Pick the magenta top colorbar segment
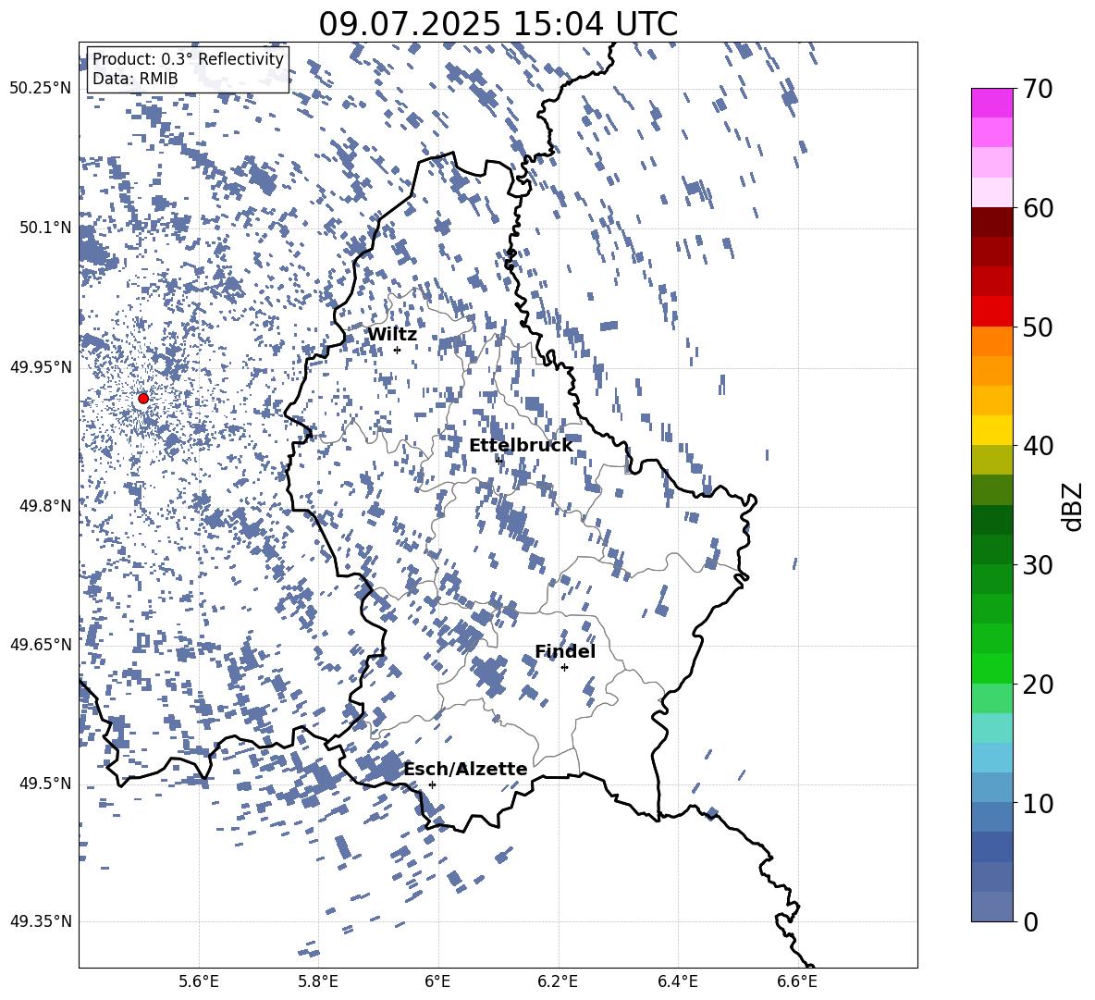Viewport: 1095px width, 1000px height. tap(992, 103)
